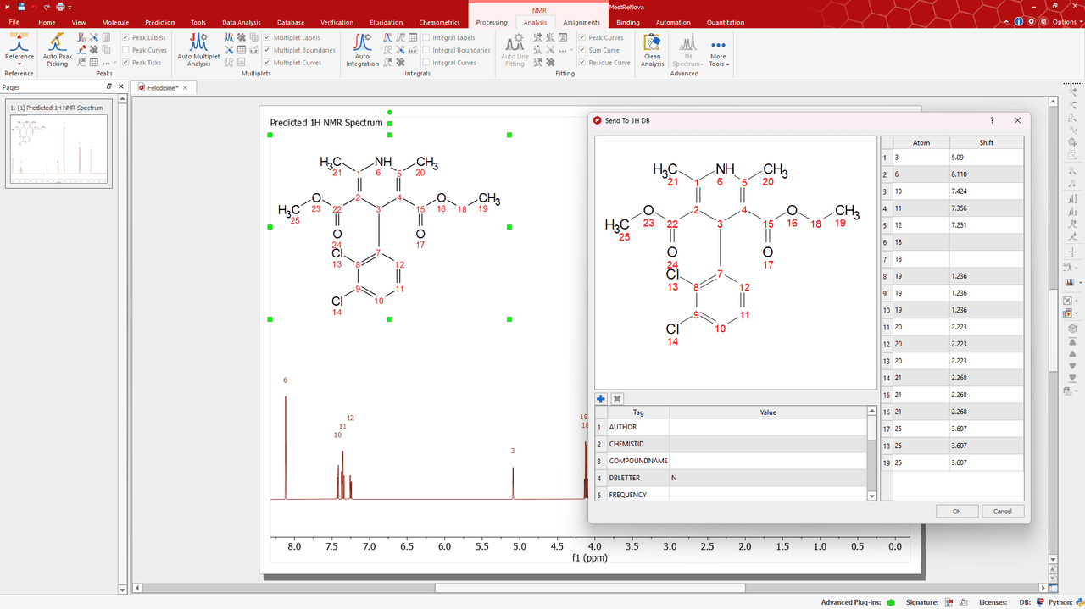Open the Prediction ribbon tab
The width and height of the screenshot is (1085, 609).
(159, 22)
